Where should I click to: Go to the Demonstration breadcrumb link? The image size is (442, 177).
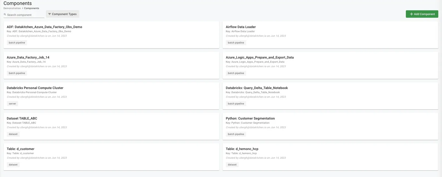(12, 8)
